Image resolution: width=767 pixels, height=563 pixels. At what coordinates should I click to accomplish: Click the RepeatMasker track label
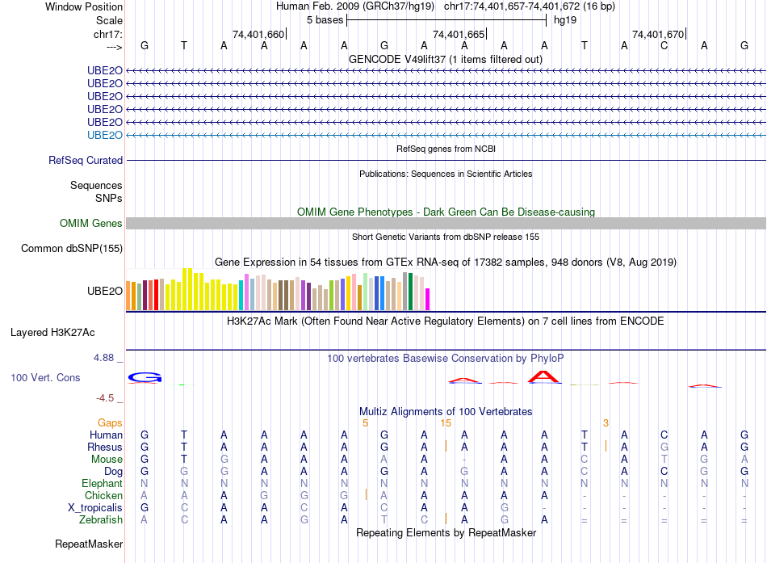[x=89, y=544]
